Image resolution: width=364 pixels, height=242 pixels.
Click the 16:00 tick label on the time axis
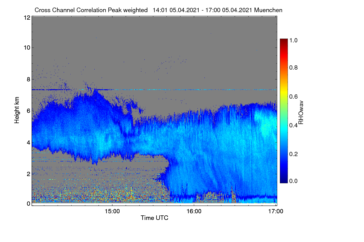pyautogui.click(x=194, y=211)
